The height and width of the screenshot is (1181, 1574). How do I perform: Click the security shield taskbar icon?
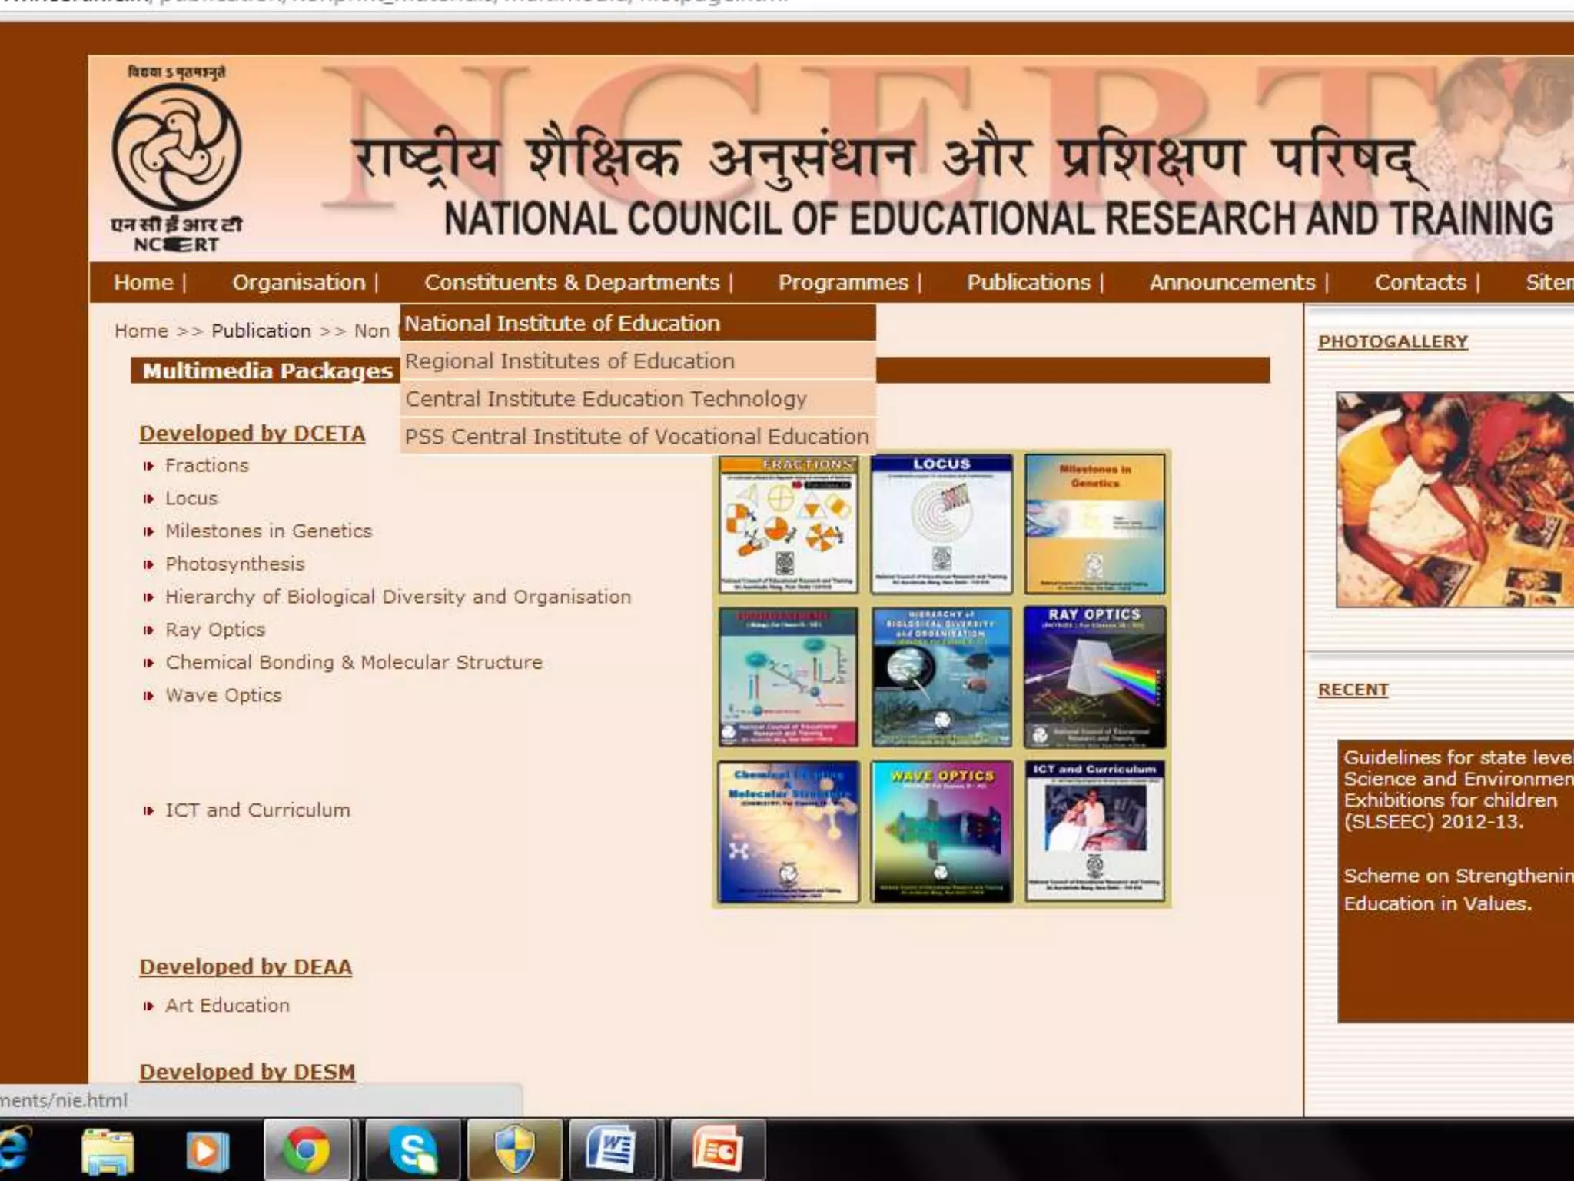pos(515,1150)
